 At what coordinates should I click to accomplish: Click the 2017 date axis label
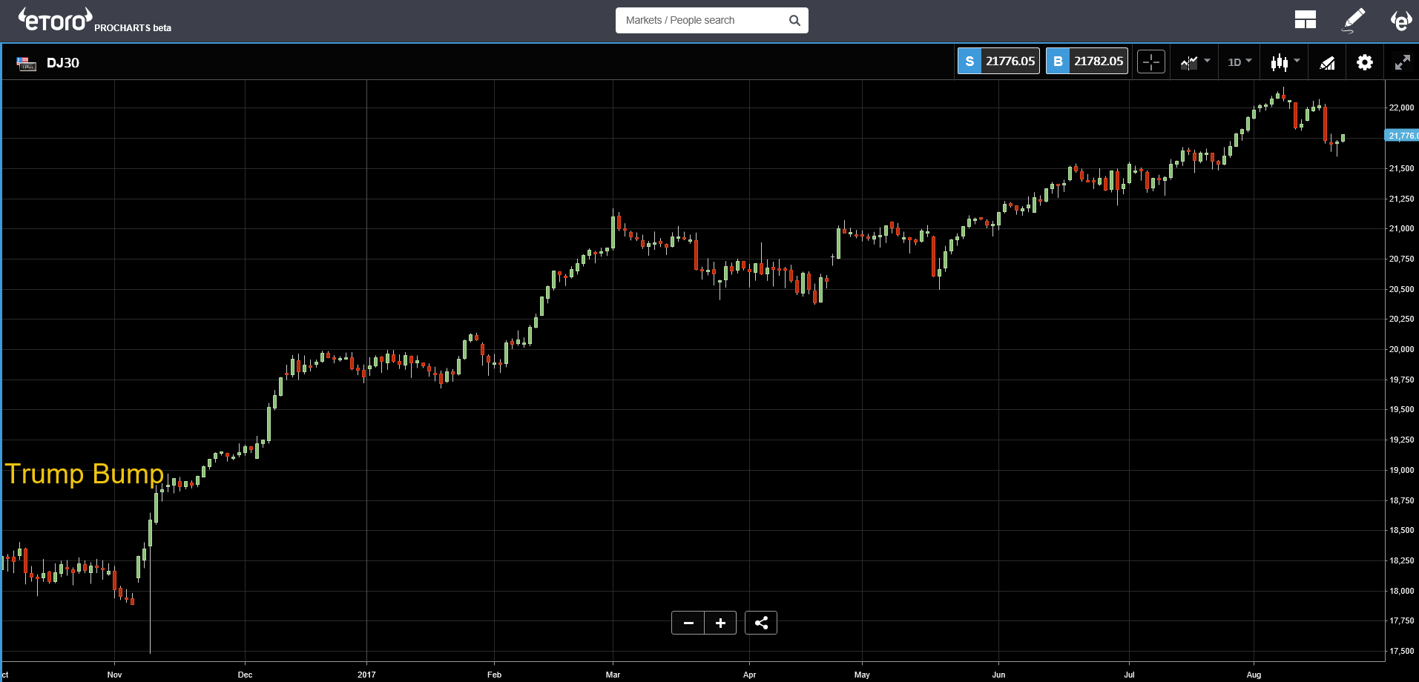[x=366, y=675]
